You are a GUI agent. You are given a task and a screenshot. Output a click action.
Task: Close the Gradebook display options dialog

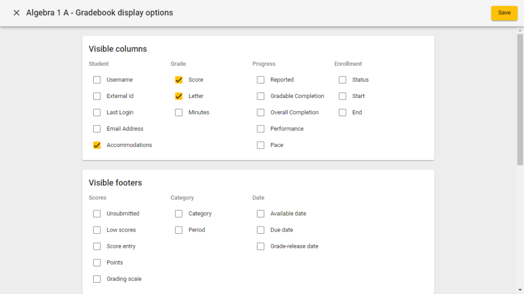point(16,13)
